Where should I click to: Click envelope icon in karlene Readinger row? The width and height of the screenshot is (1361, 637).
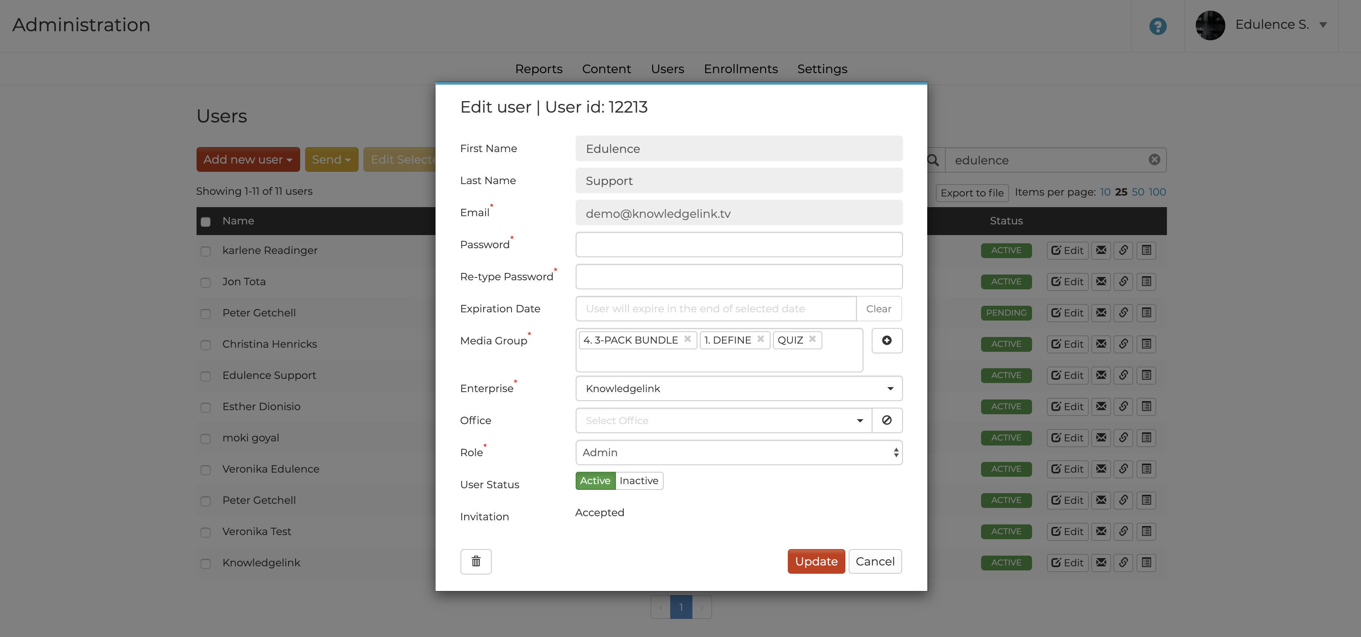1101,250
